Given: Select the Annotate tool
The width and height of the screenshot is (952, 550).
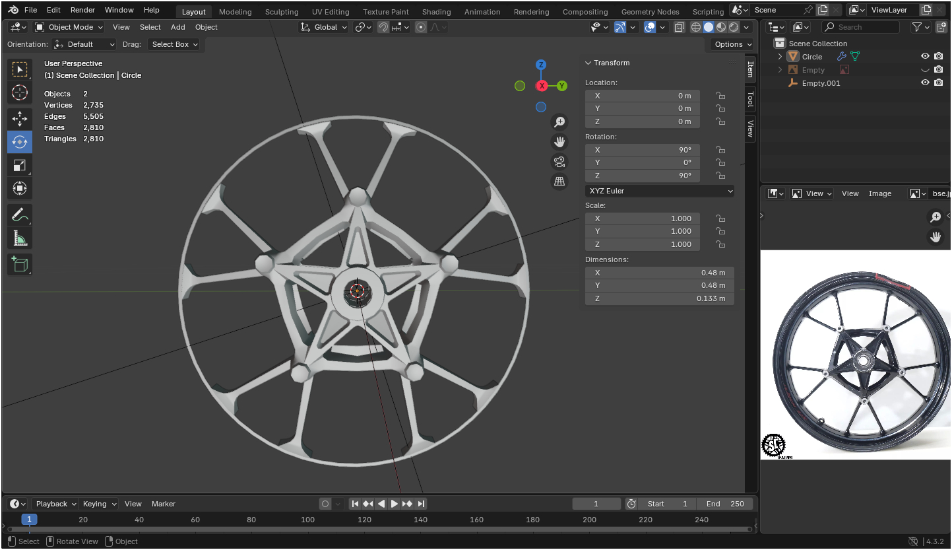Looking at the screenshot, I should 20,215.
